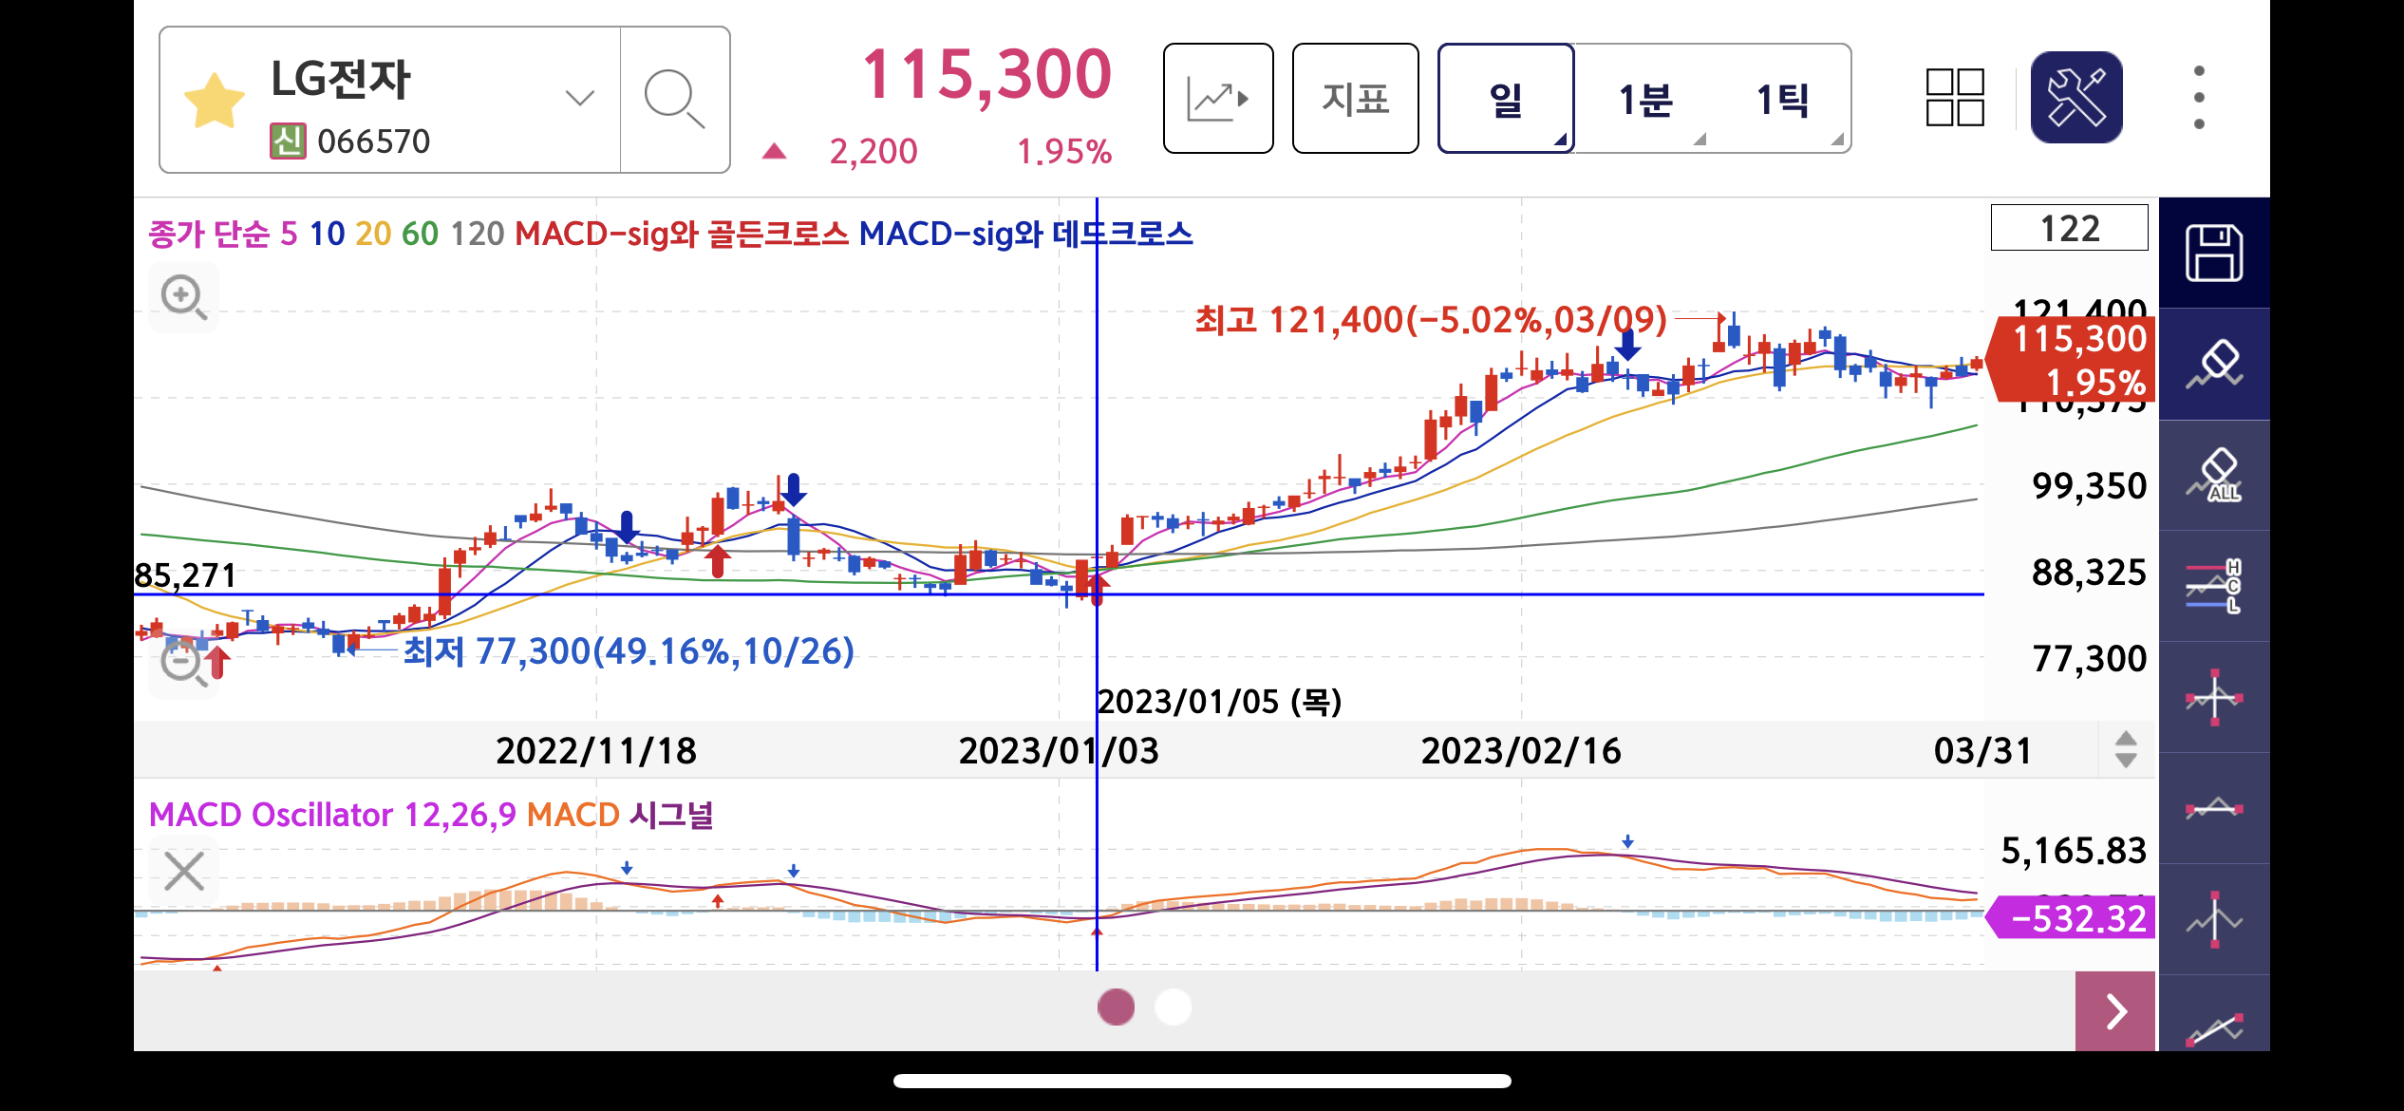This screenshot has width=2404, height=1111.
Task: Open the 지표 indicator settings
Action: pos(1355,99)
